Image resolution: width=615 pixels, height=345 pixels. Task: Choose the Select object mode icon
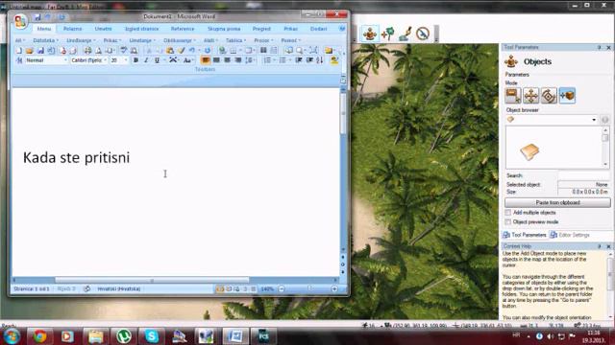(512, 96)
